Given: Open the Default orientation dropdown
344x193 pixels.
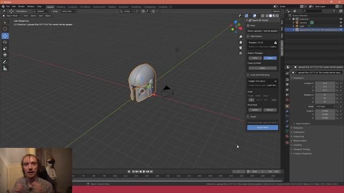Looking at the screenshot, I should tap(41, 11).
